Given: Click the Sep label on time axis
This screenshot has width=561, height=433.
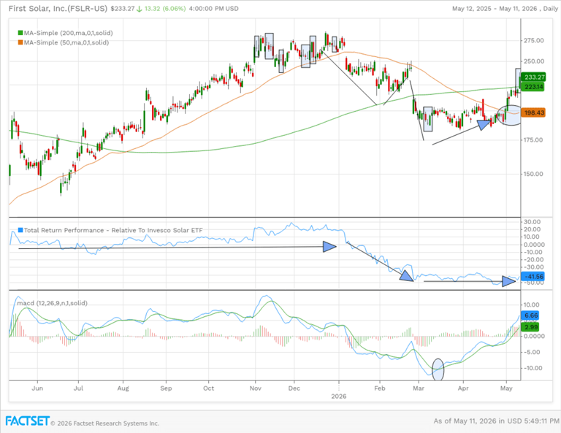Looking at the screenshot, I should [166, 388].
